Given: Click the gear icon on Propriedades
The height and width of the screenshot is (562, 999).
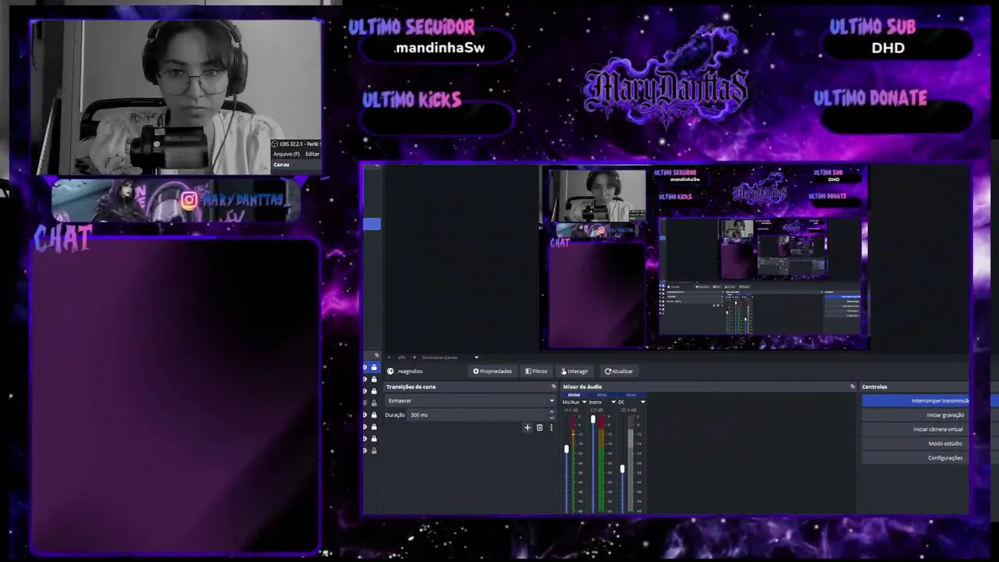Looking at the screenshot, I should point(476,372).
